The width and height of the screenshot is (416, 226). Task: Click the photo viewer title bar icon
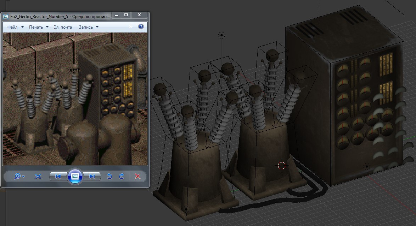[x=6, y=16]
